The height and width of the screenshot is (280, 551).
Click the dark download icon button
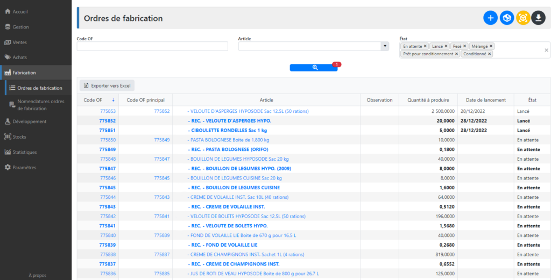click(x=538, y=18)
